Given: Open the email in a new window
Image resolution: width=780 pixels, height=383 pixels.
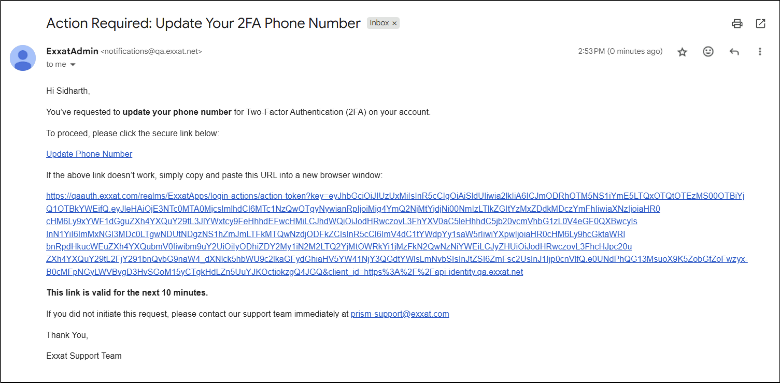Looking at the screenshot, I should pyautogui.click(x=760, y=24).
